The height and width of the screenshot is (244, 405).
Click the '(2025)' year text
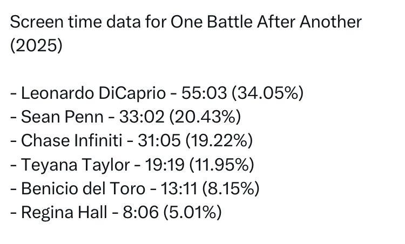tap(36, 46)
